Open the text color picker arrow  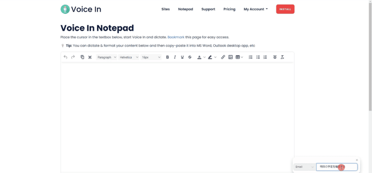click(x=205, y=57)
